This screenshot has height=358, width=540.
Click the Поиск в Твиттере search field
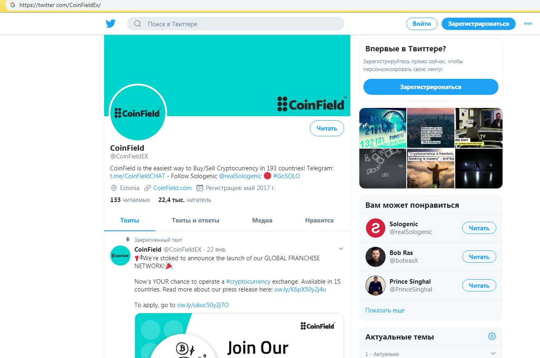(235, 24)
